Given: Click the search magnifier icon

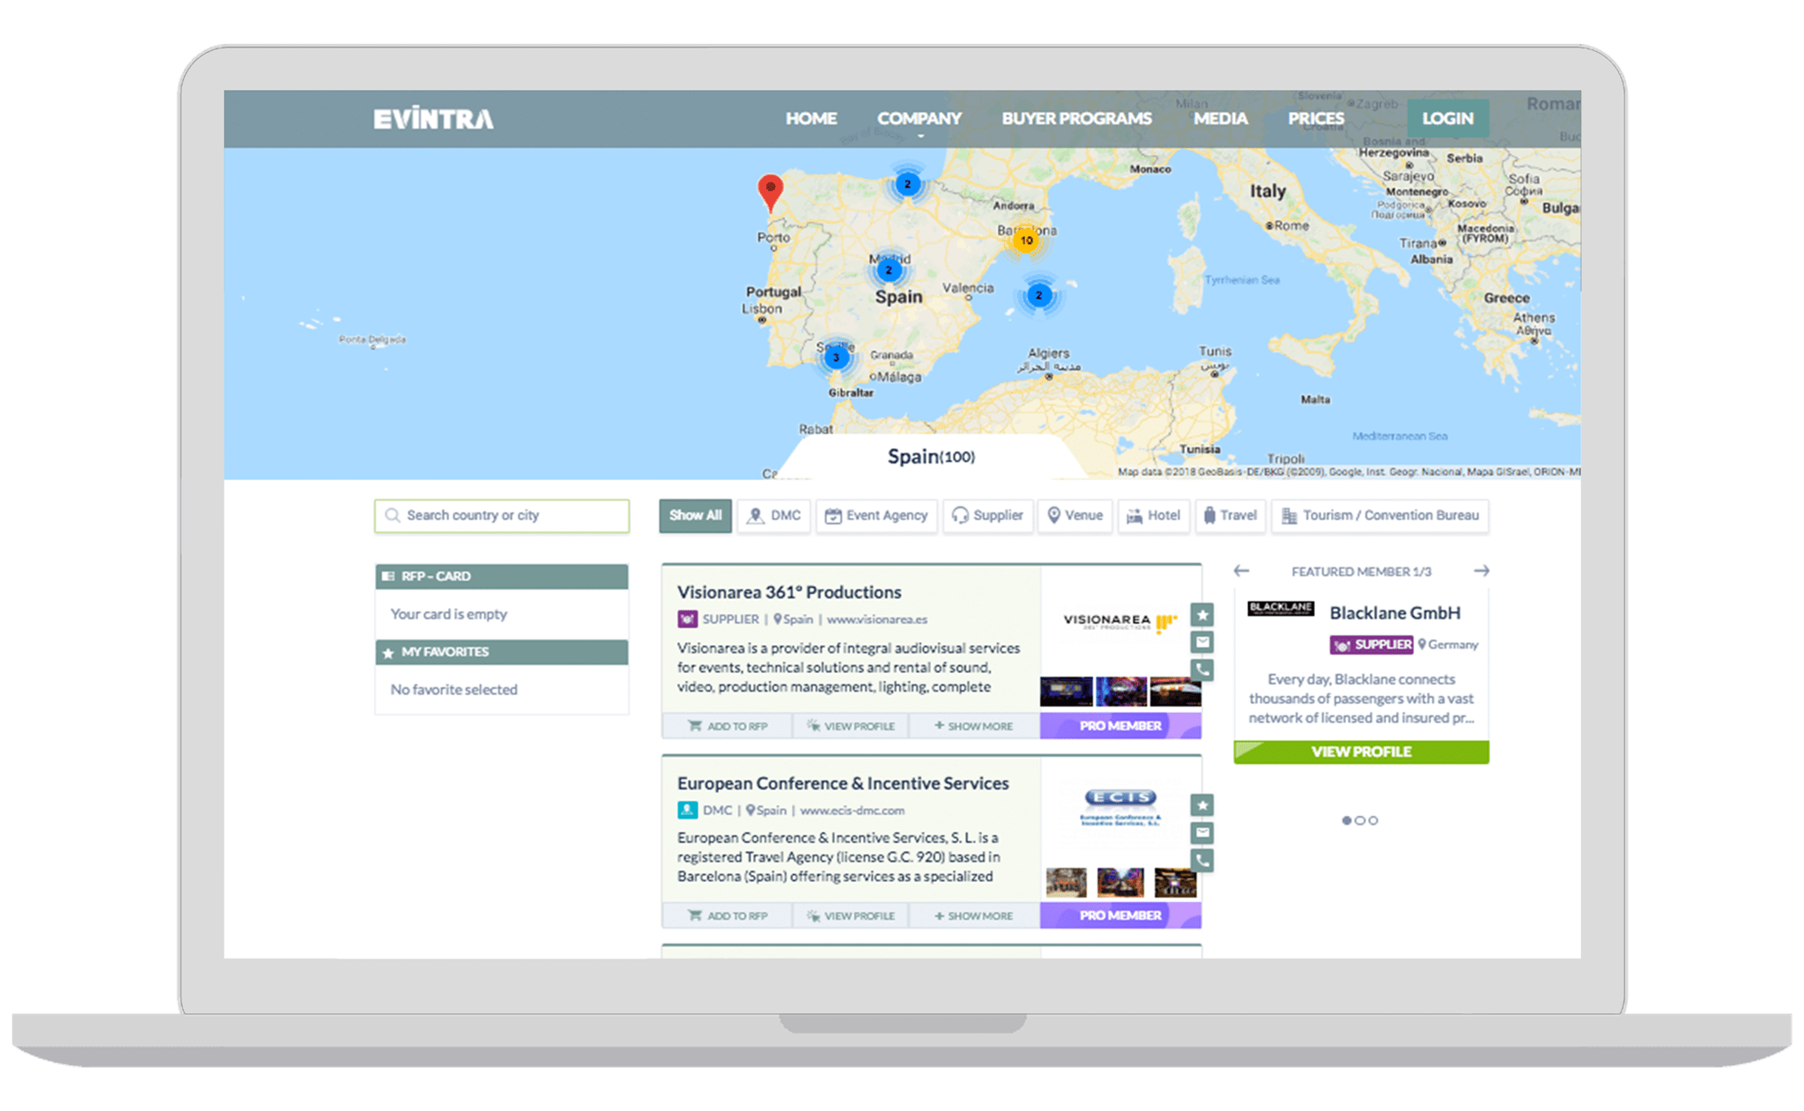Looking at the screenshot, I should (393, 515).
